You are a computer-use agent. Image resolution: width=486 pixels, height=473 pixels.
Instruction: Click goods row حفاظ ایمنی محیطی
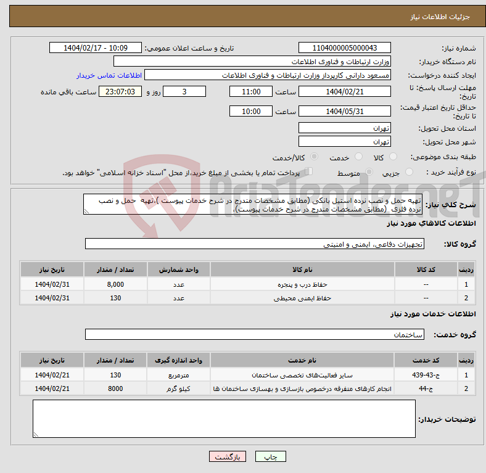tap(247, 298)
